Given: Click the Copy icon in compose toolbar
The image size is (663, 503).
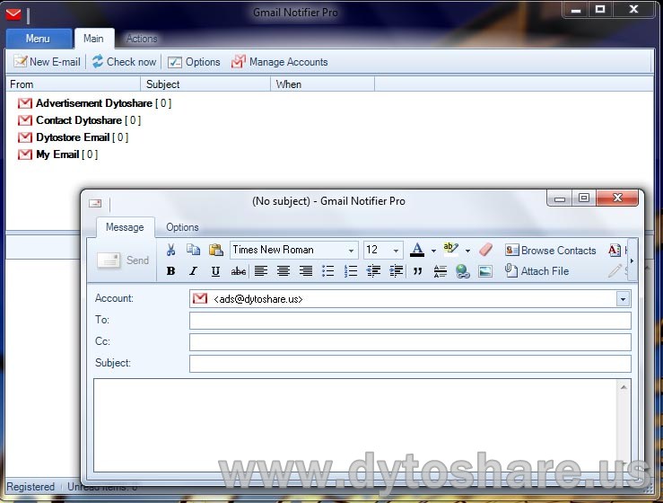Looking at the screenshot, I should [193, 250].
